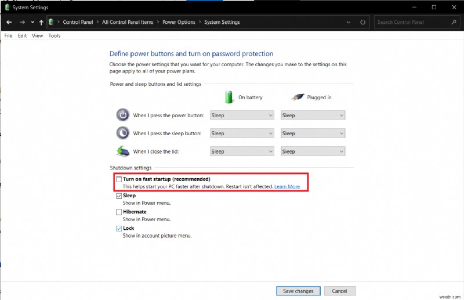The image size is (464, 300).
Task: Click the power button icon
Action: pyautogui.click(x=122, y=115)
